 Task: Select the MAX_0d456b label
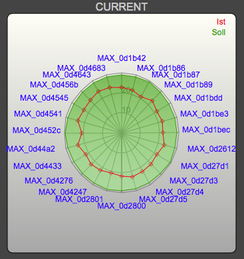click(54, 85)
